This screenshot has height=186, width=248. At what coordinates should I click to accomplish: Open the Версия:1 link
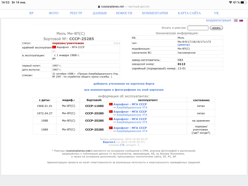click(109, 142)
